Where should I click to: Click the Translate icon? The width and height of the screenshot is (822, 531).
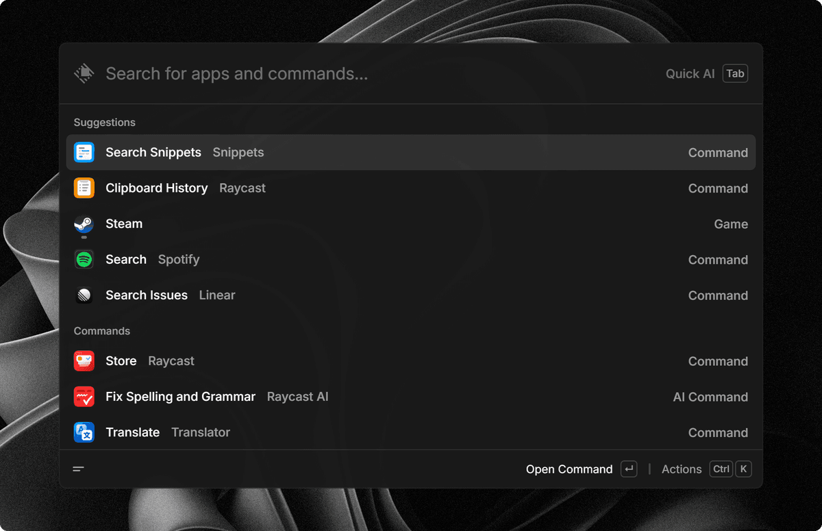pyautogui.click(x=84, y=432)
